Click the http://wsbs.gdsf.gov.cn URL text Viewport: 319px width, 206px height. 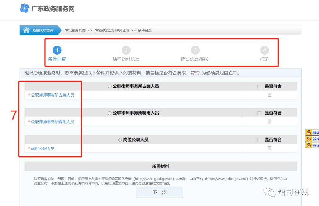pyautogui.click(x=154, y=179)
